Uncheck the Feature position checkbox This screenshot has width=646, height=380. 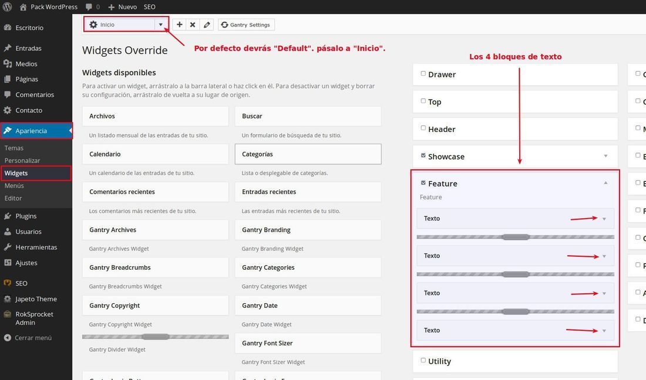[x=423, y=182]
